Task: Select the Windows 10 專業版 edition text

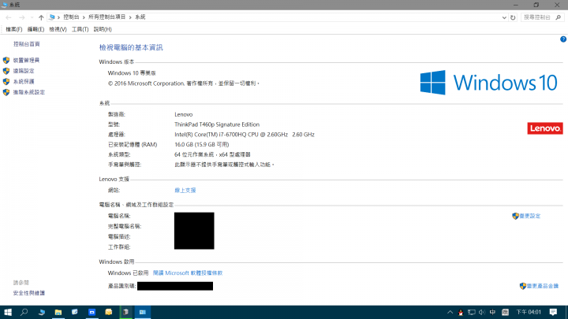Action: click(132, 73)
